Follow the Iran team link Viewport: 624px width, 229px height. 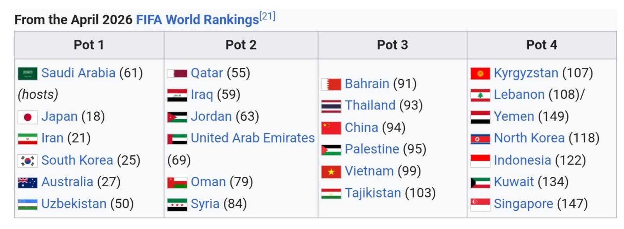[x=52, y=138]
